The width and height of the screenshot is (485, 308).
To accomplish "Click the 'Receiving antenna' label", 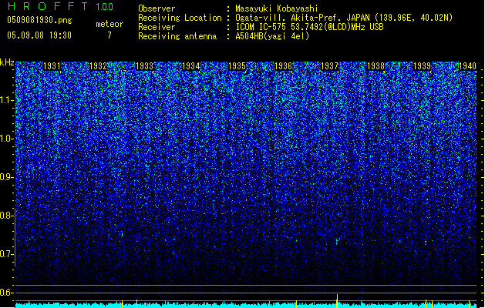I will click(177, 36).
